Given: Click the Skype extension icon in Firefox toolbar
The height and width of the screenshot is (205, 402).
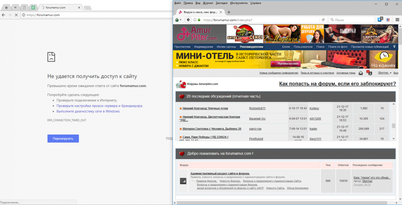Looking at the screenshot, I should (x=381, y=20).
